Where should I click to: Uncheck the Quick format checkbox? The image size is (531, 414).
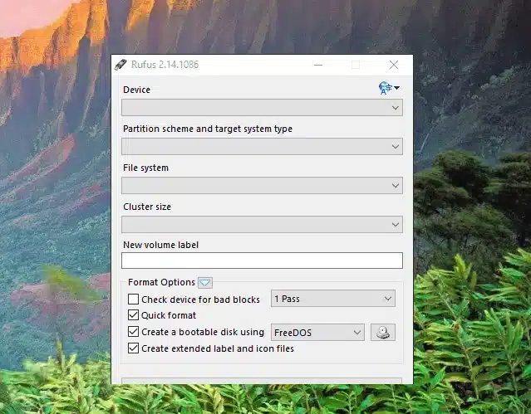click(x=133, y=315)
